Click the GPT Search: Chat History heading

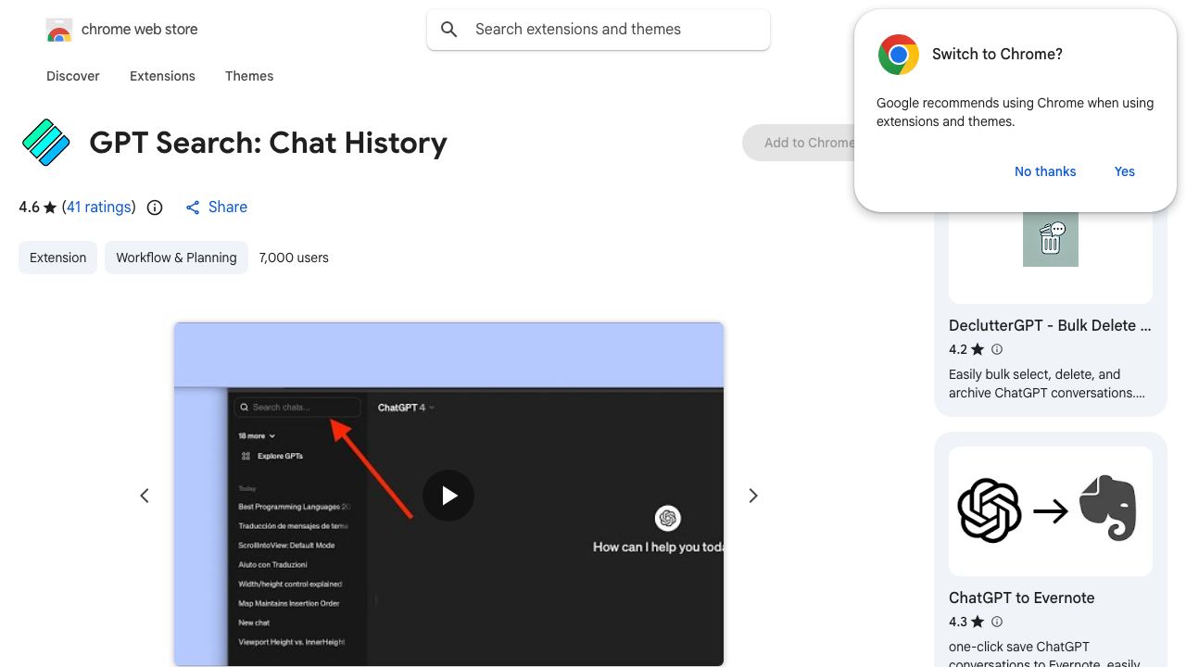click(x=269, y=143)
